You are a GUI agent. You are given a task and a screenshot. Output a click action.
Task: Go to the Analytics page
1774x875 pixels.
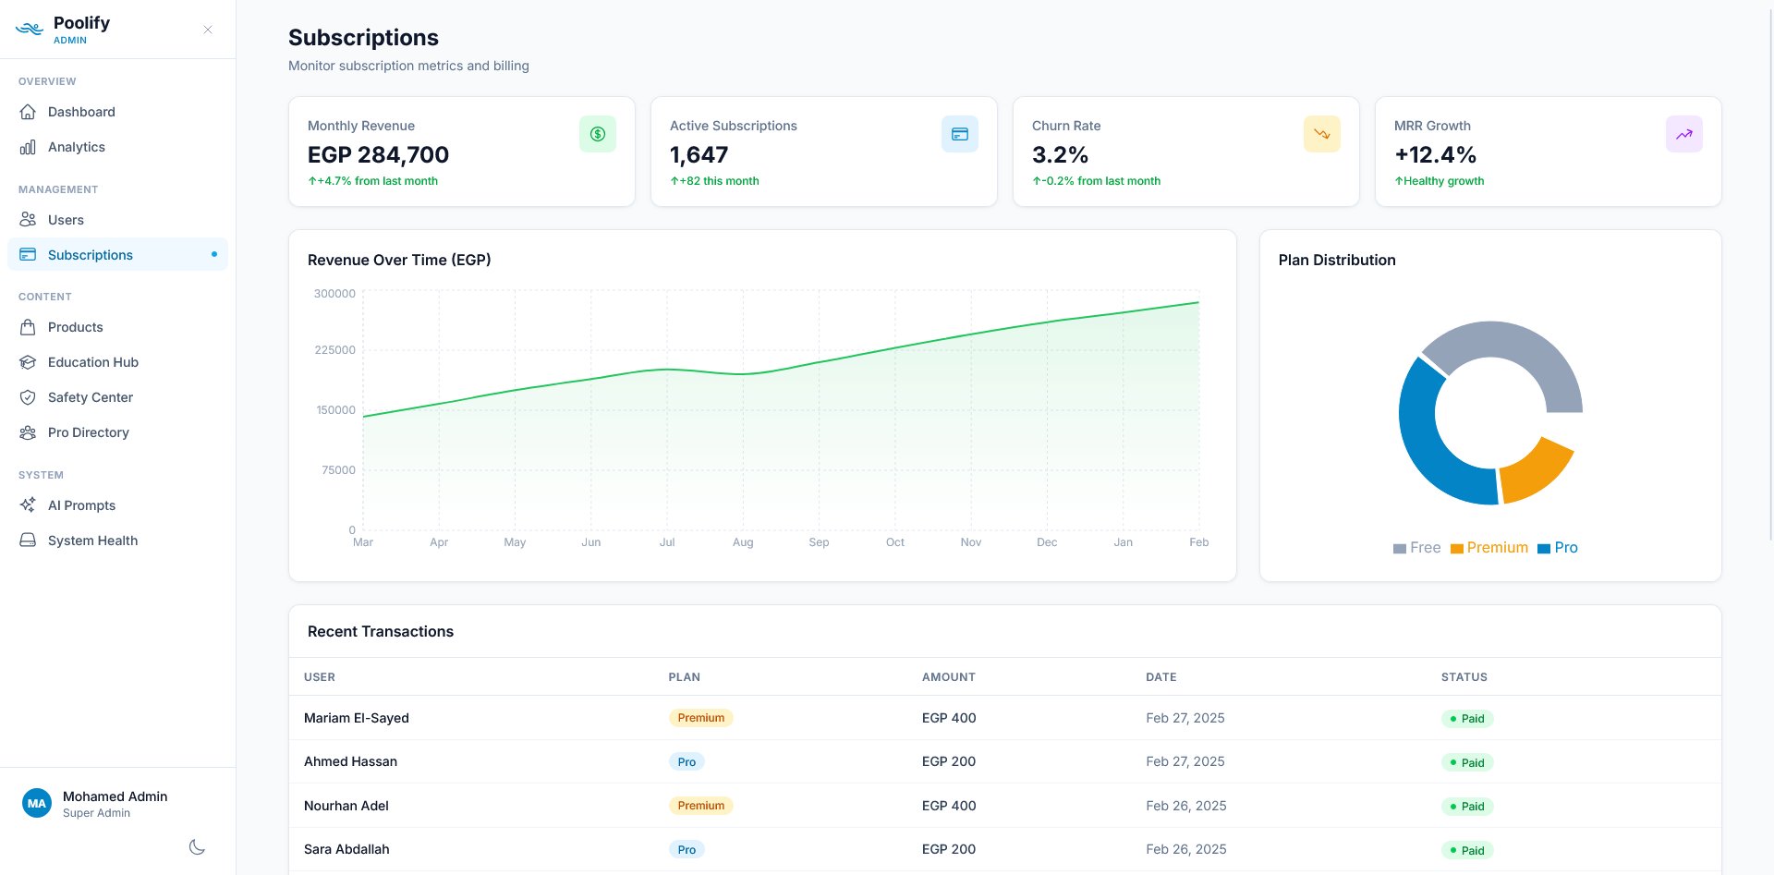[117, 147]
